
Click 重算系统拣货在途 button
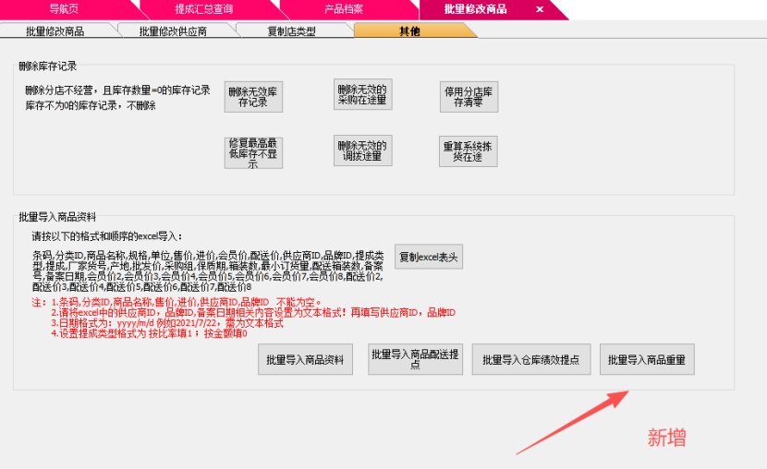click(x=469, y=151)
